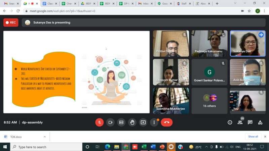Viewport: 269px width, 151px height.
Task: Open the in-call chat panel
Action: click(250, 122)
